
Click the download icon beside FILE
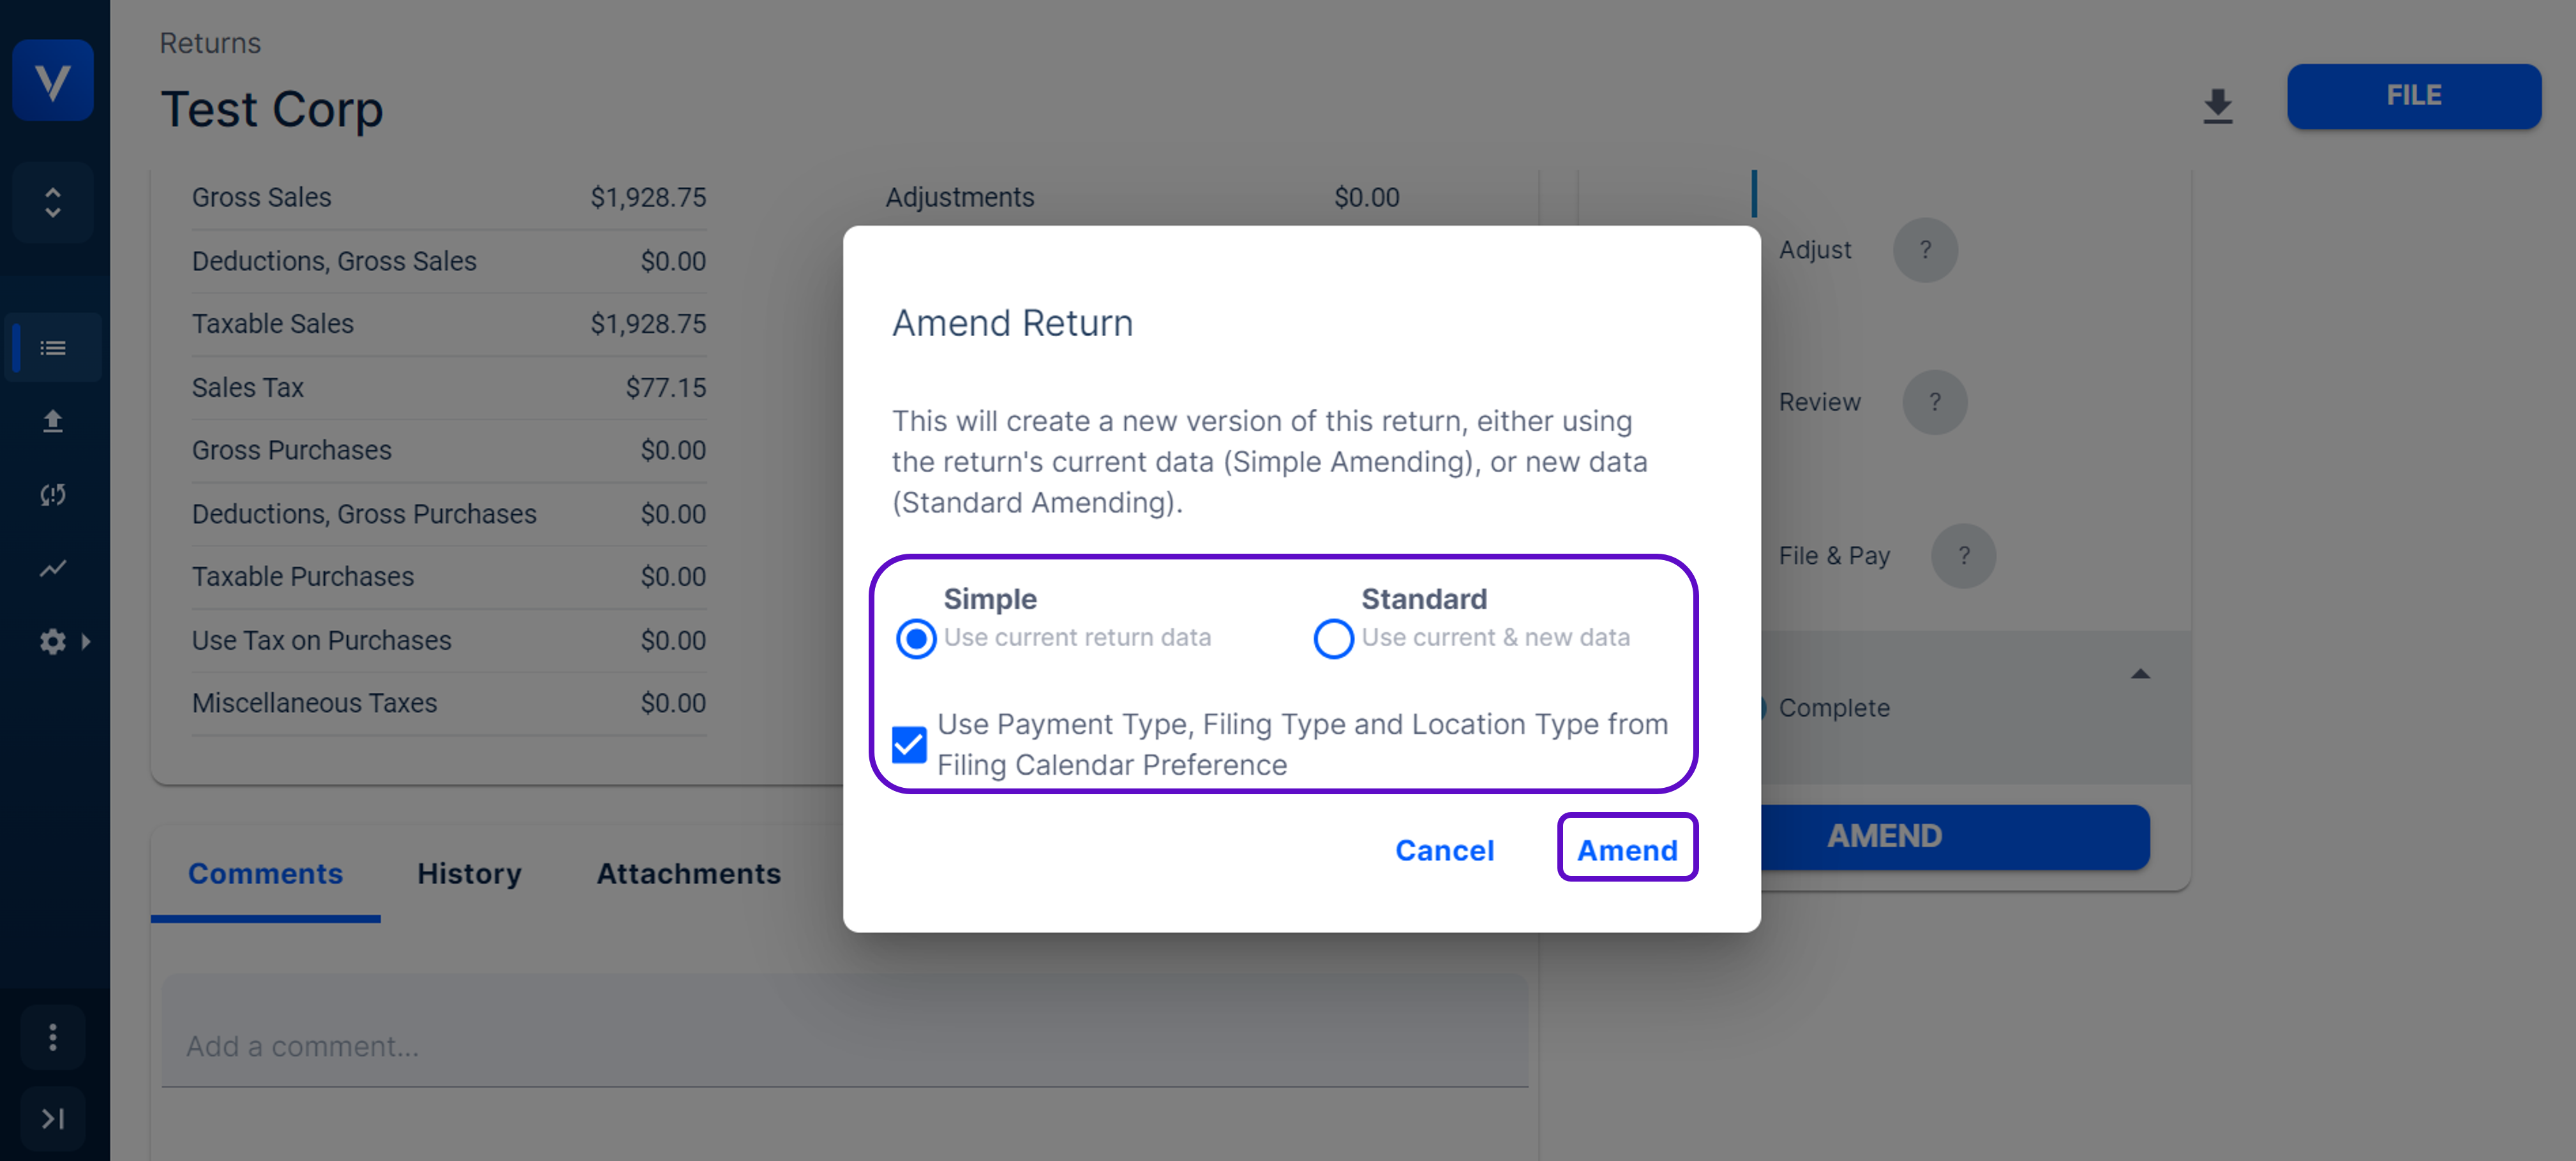[x=2217, y=105]
